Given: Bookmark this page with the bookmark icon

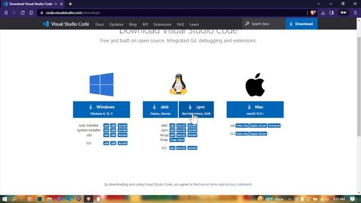Looking at the screenshot, I should [31, 12].
